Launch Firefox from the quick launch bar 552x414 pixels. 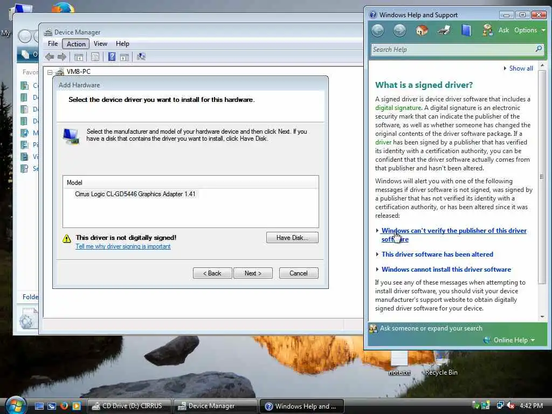pos(64,406)
